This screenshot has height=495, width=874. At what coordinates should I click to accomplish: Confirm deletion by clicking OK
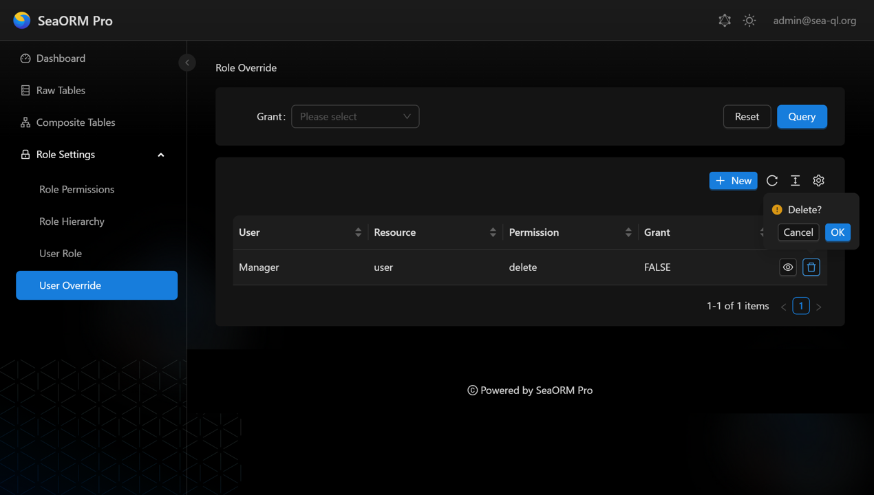tap(838, 232)
